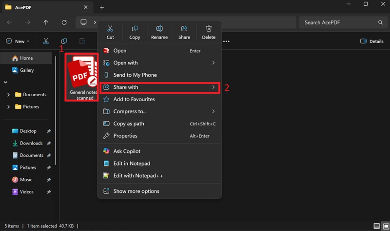Switch to large icons view icon
The width and height of the screenshot is (390, 231).
(386, 226)
